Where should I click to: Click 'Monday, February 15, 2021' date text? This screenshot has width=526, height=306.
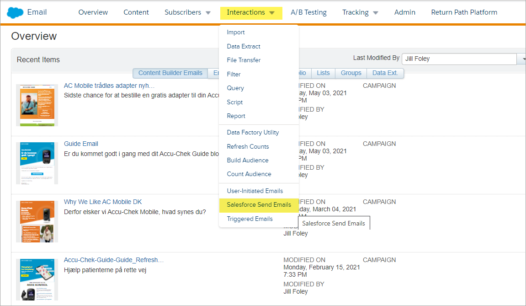pyautogui.click(x=321, y=268)
